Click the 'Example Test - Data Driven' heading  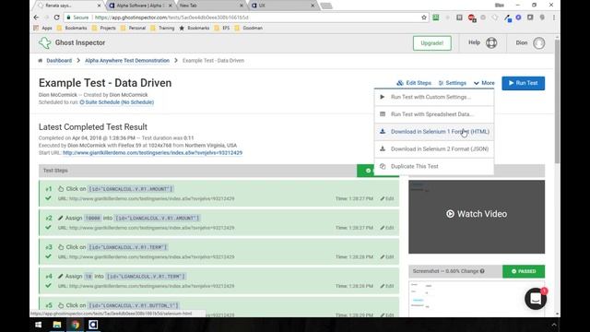[105, 83]
